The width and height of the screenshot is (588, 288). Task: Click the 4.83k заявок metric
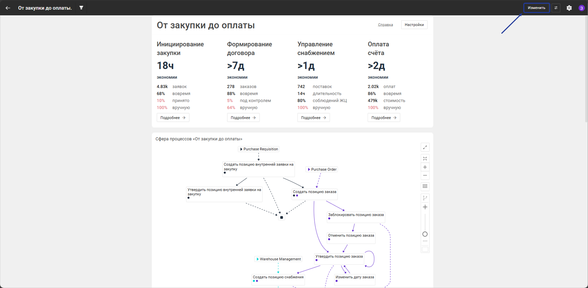click(x=172, y=86)
